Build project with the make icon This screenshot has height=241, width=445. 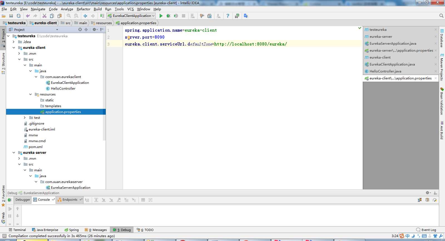pyautogui.click(x=102, y=16)
